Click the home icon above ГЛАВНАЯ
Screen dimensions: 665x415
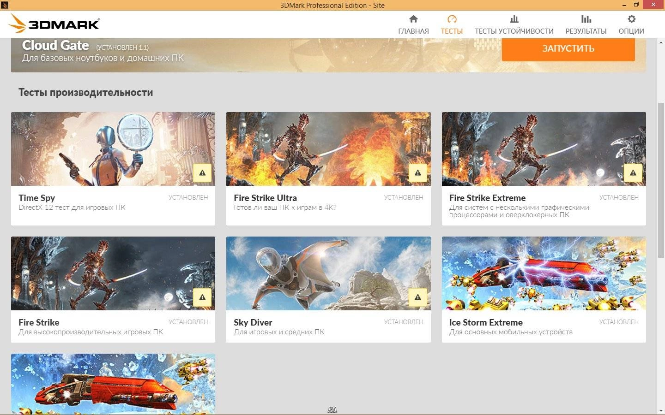pyautogui.click(x=413, y=19)
